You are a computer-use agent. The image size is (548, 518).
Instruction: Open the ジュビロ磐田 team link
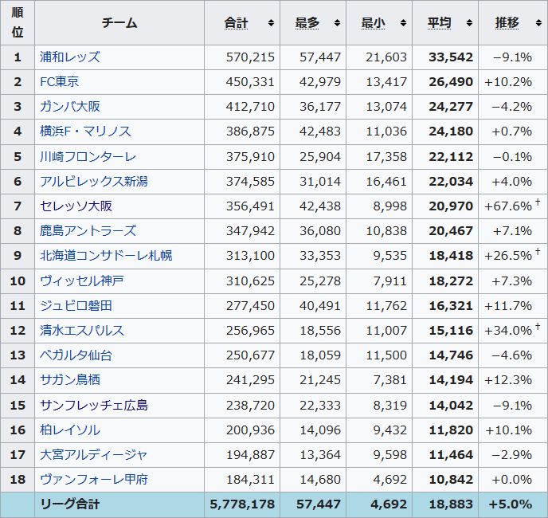[x=76, y=306]
